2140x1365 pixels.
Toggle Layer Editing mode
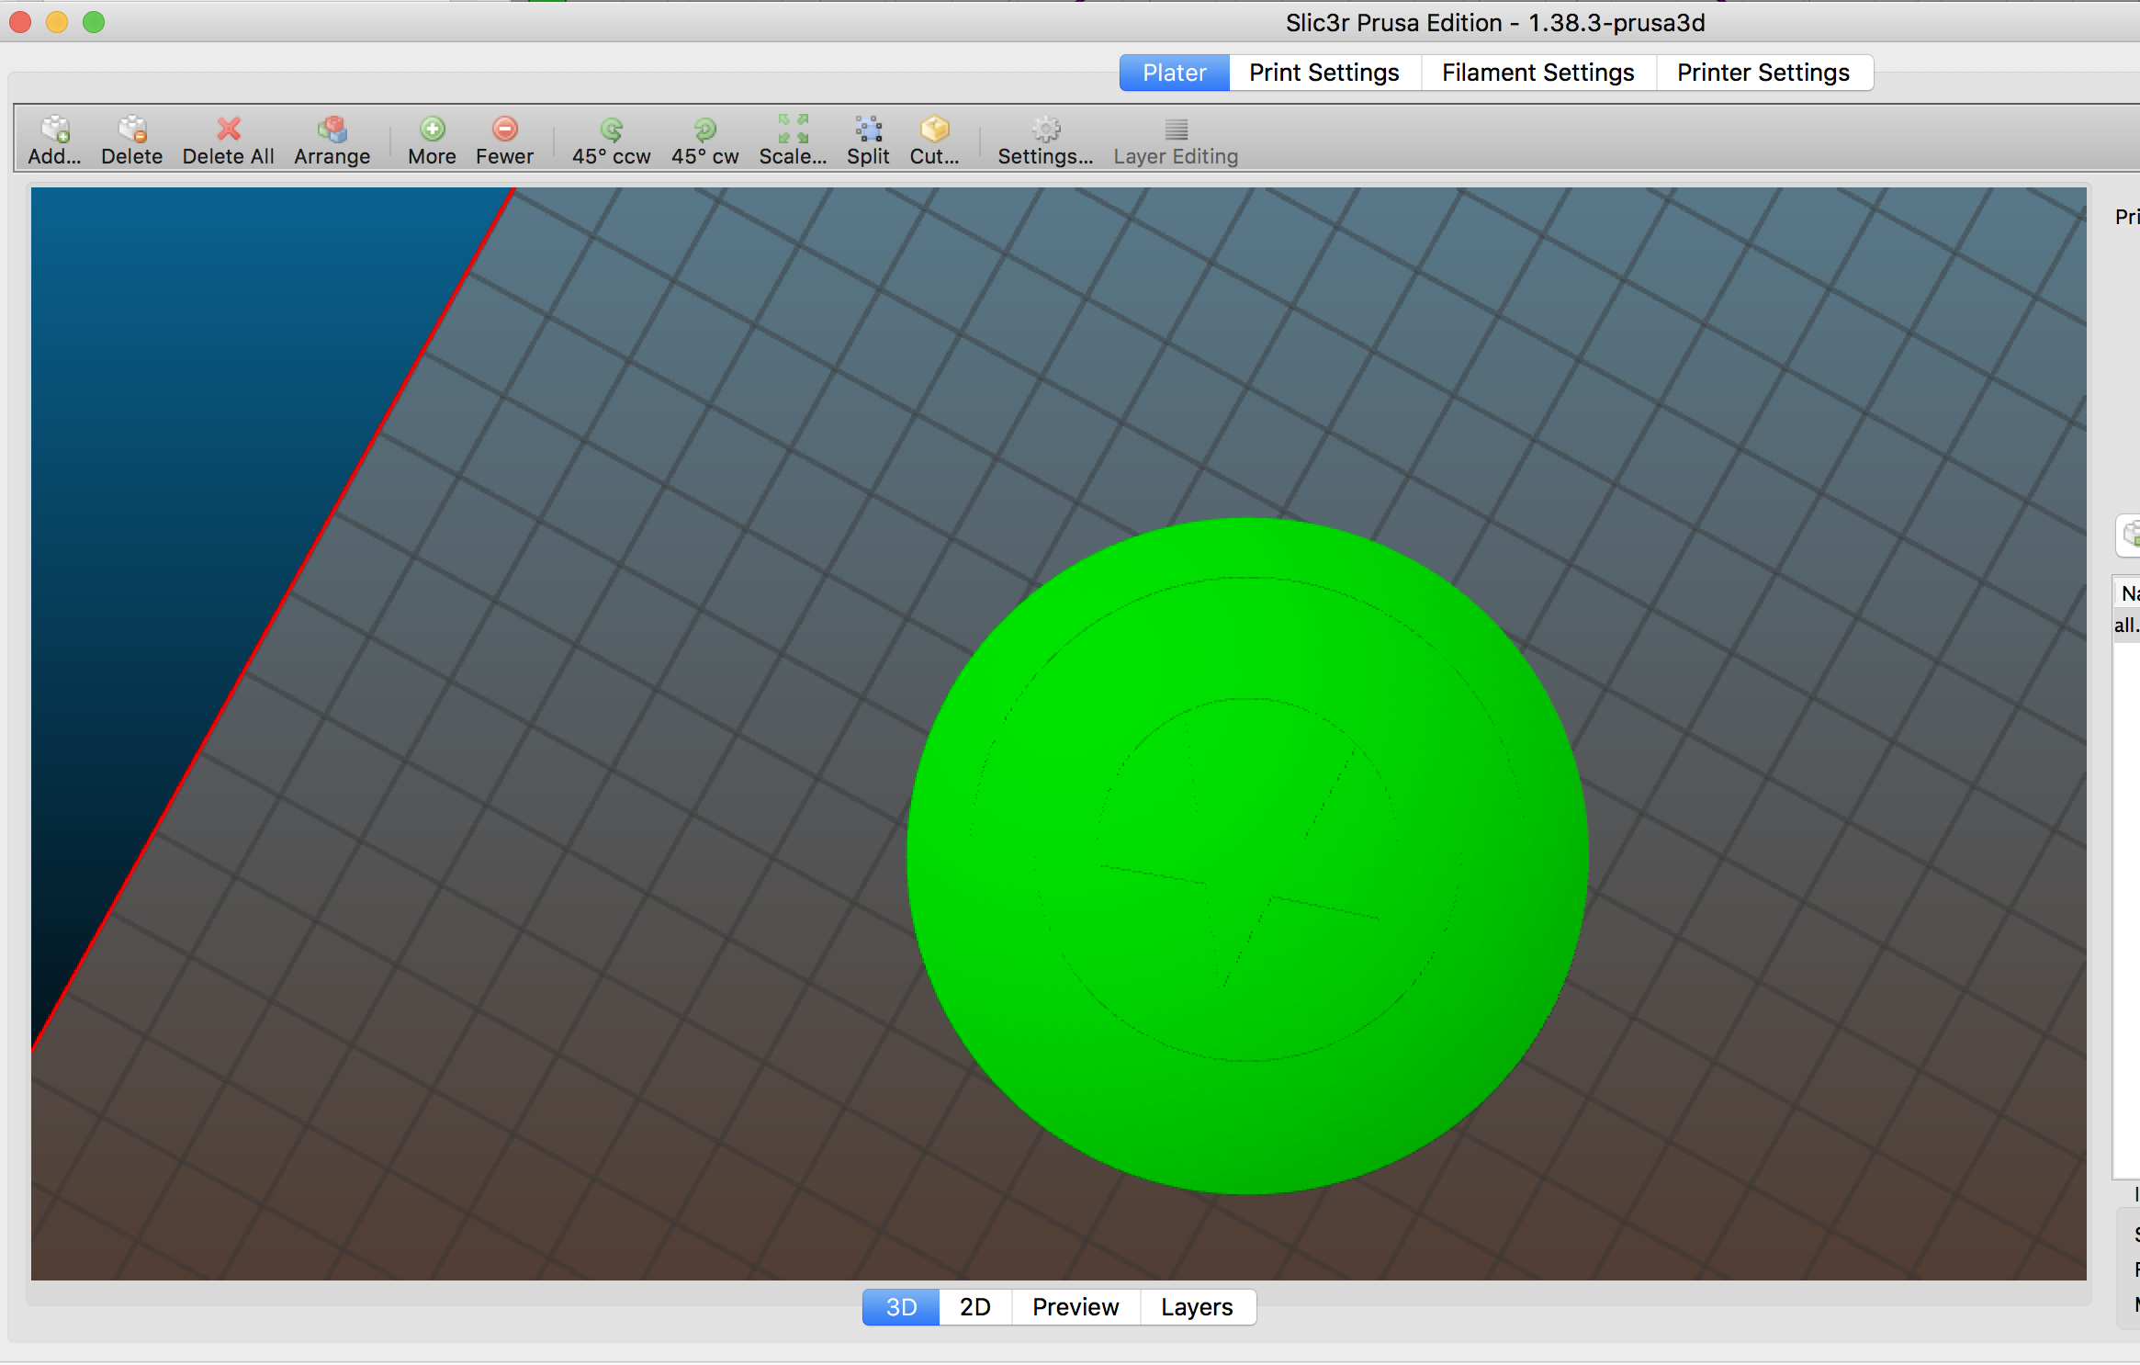(1175, 139)
